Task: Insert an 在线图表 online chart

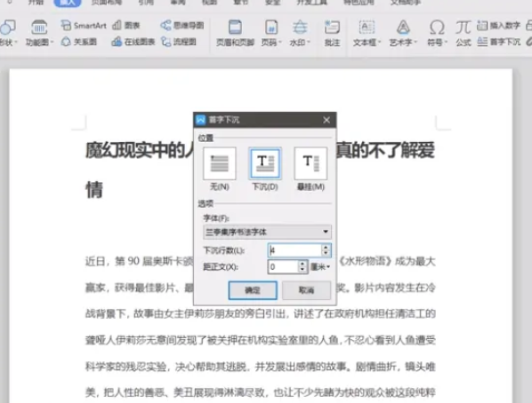Action: (x=133, y=42)
